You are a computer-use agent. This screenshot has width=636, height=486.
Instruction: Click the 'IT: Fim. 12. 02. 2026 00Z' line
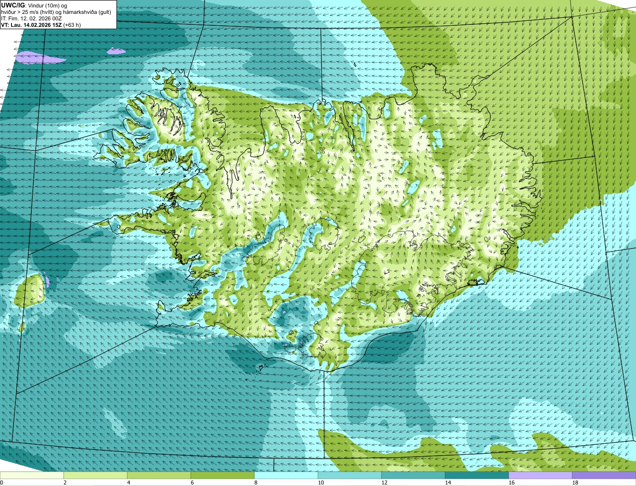click(x=31, y=18)
